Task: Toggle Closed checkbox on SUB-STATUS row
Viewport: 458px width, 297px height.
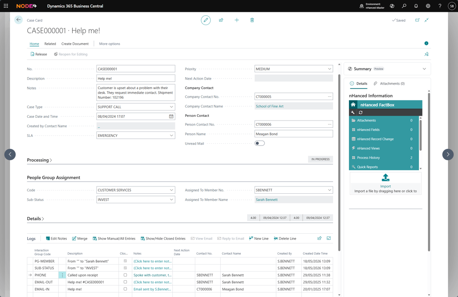Action: 125,268
